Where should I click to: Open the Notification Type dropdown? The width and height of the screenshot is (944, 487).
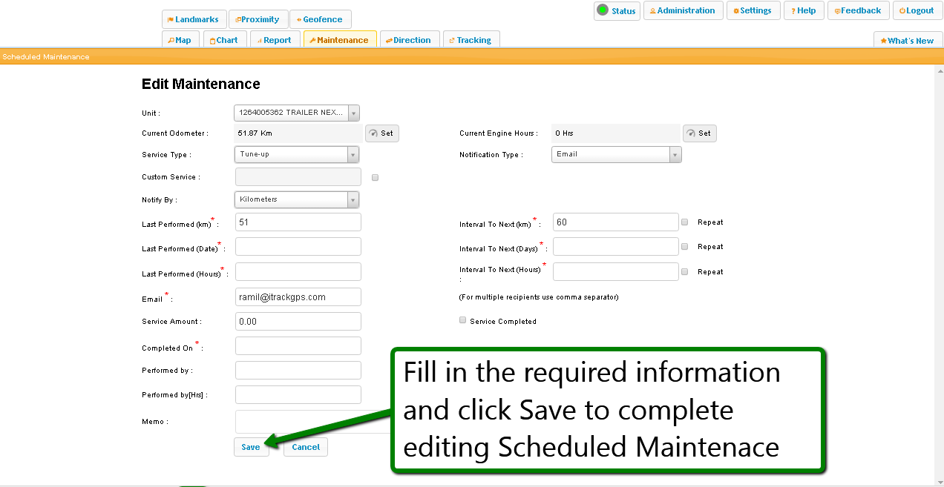675,155
